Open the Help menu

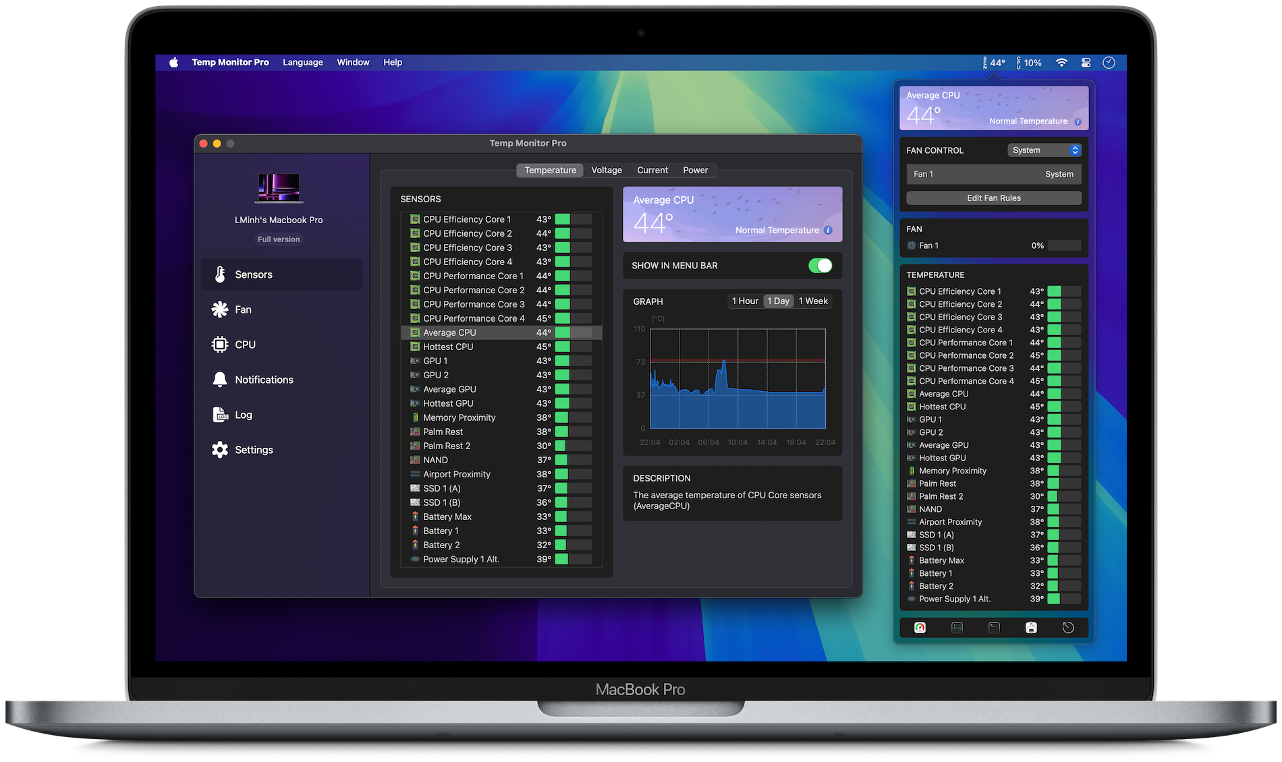[x=393, y=62]
